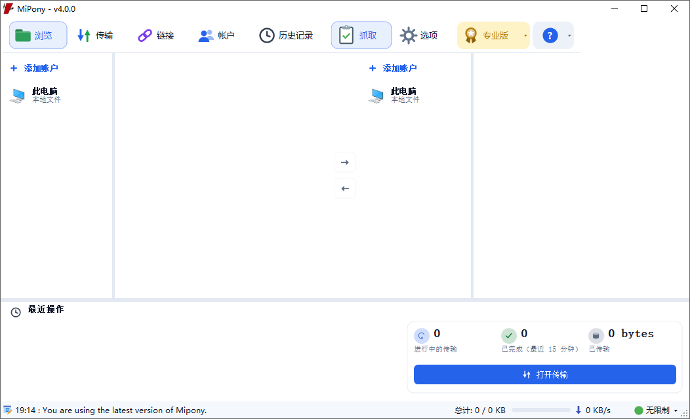Click the 专业版 pro edition button
This screenshot has width=690, height=419.
(x=489, y=35)
